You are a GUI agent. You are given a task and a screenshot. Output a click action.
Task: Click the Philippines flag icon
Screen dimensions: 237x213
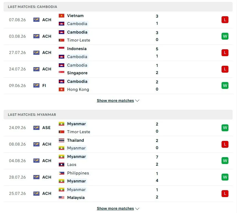click(x=61, y=173)
